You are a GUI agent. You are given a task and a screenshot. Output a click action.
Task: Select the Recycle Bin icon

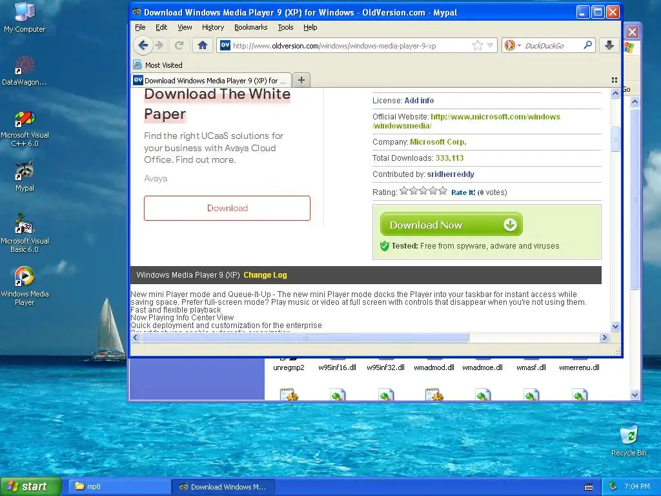tap(629, 440)
